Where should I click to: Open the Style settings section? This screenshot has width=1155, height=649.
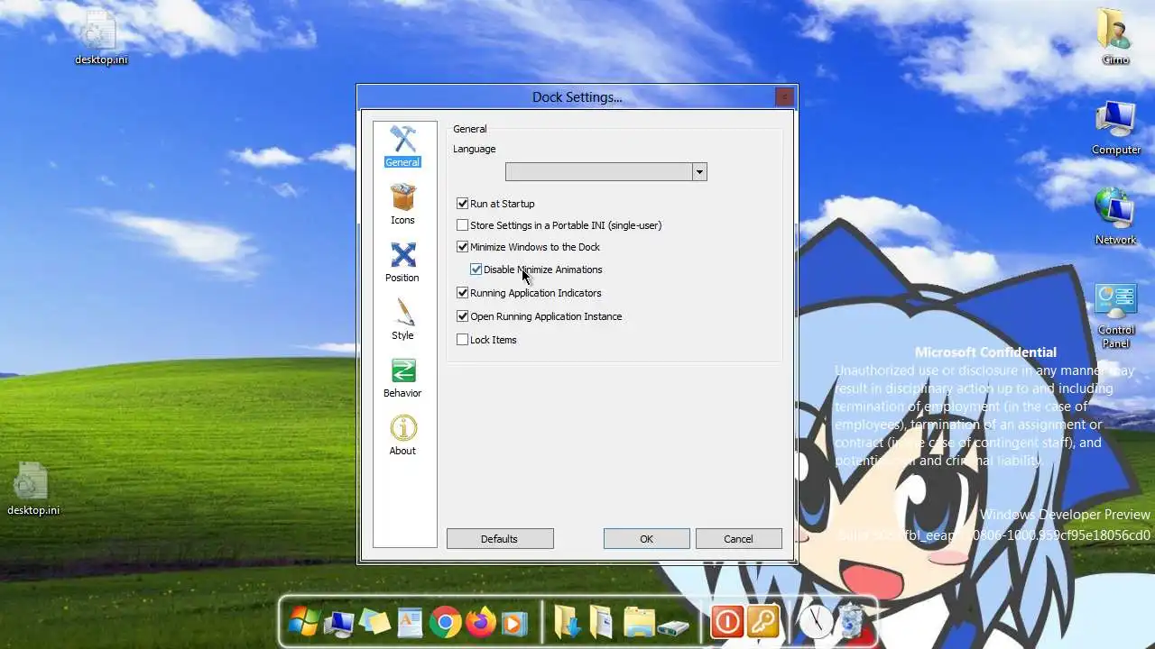coord(402,320)
